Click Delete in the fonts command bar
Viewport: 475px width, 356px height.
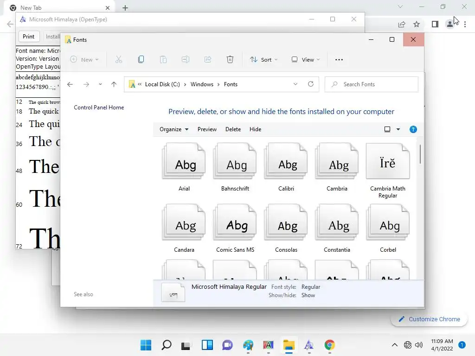(x=233, y=129)
